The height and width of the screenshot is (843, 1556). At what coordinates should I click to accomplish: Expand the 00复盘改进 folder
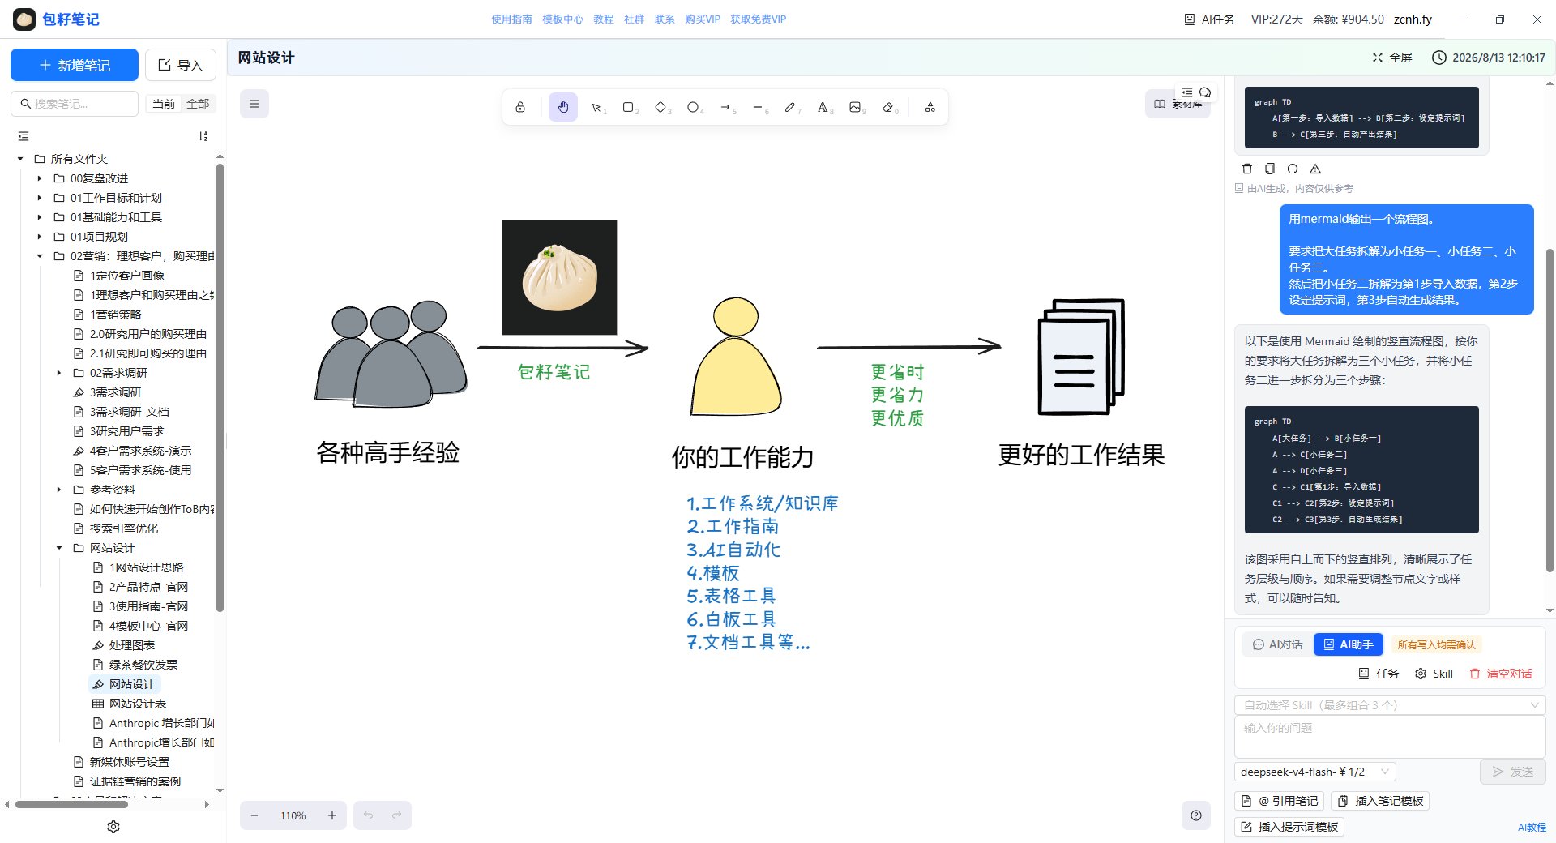click(40, 178)
